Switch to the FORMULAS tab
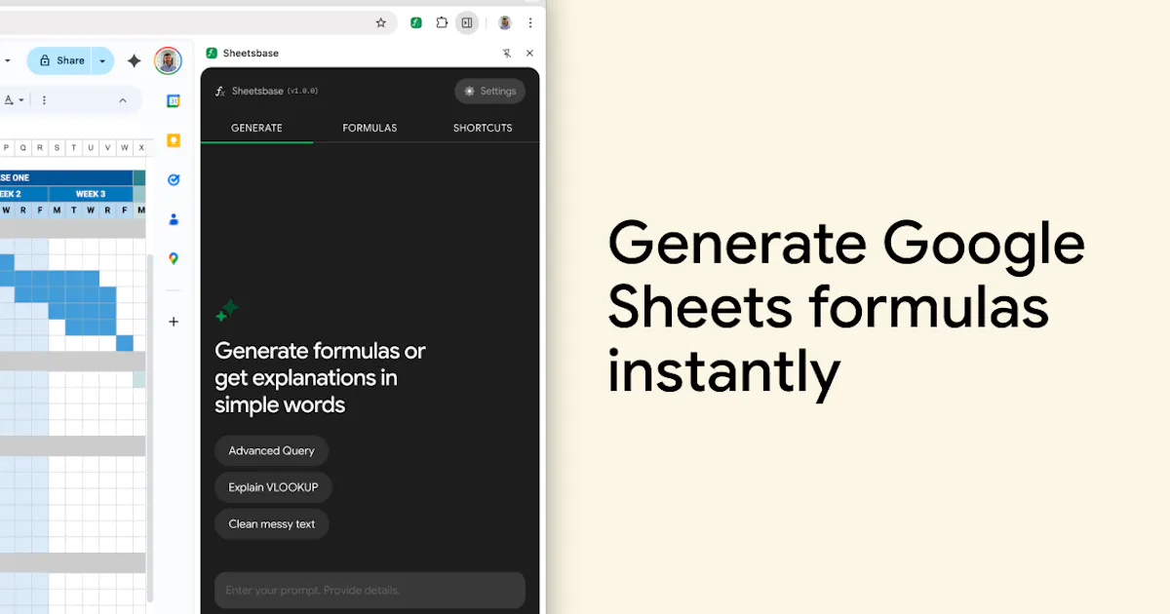 pyautogui.click(x=370, y=128)
